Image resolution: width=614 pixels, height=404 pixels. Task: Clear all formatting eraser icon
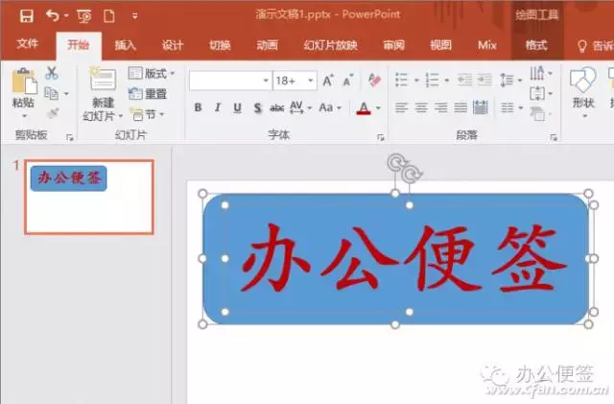[x=375, y=80]
